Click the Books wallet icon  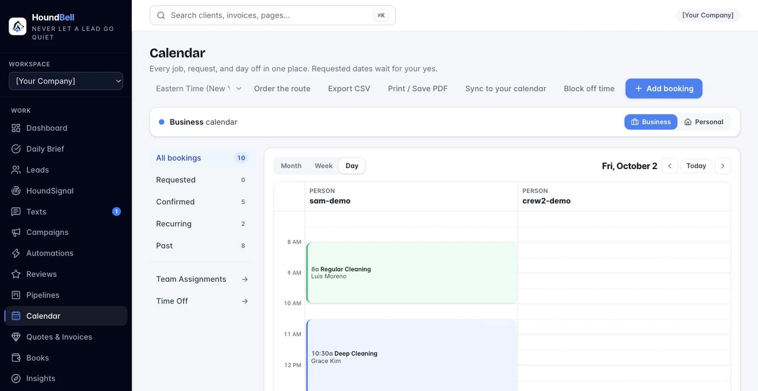pyautogui.click(x=16, y=358)
